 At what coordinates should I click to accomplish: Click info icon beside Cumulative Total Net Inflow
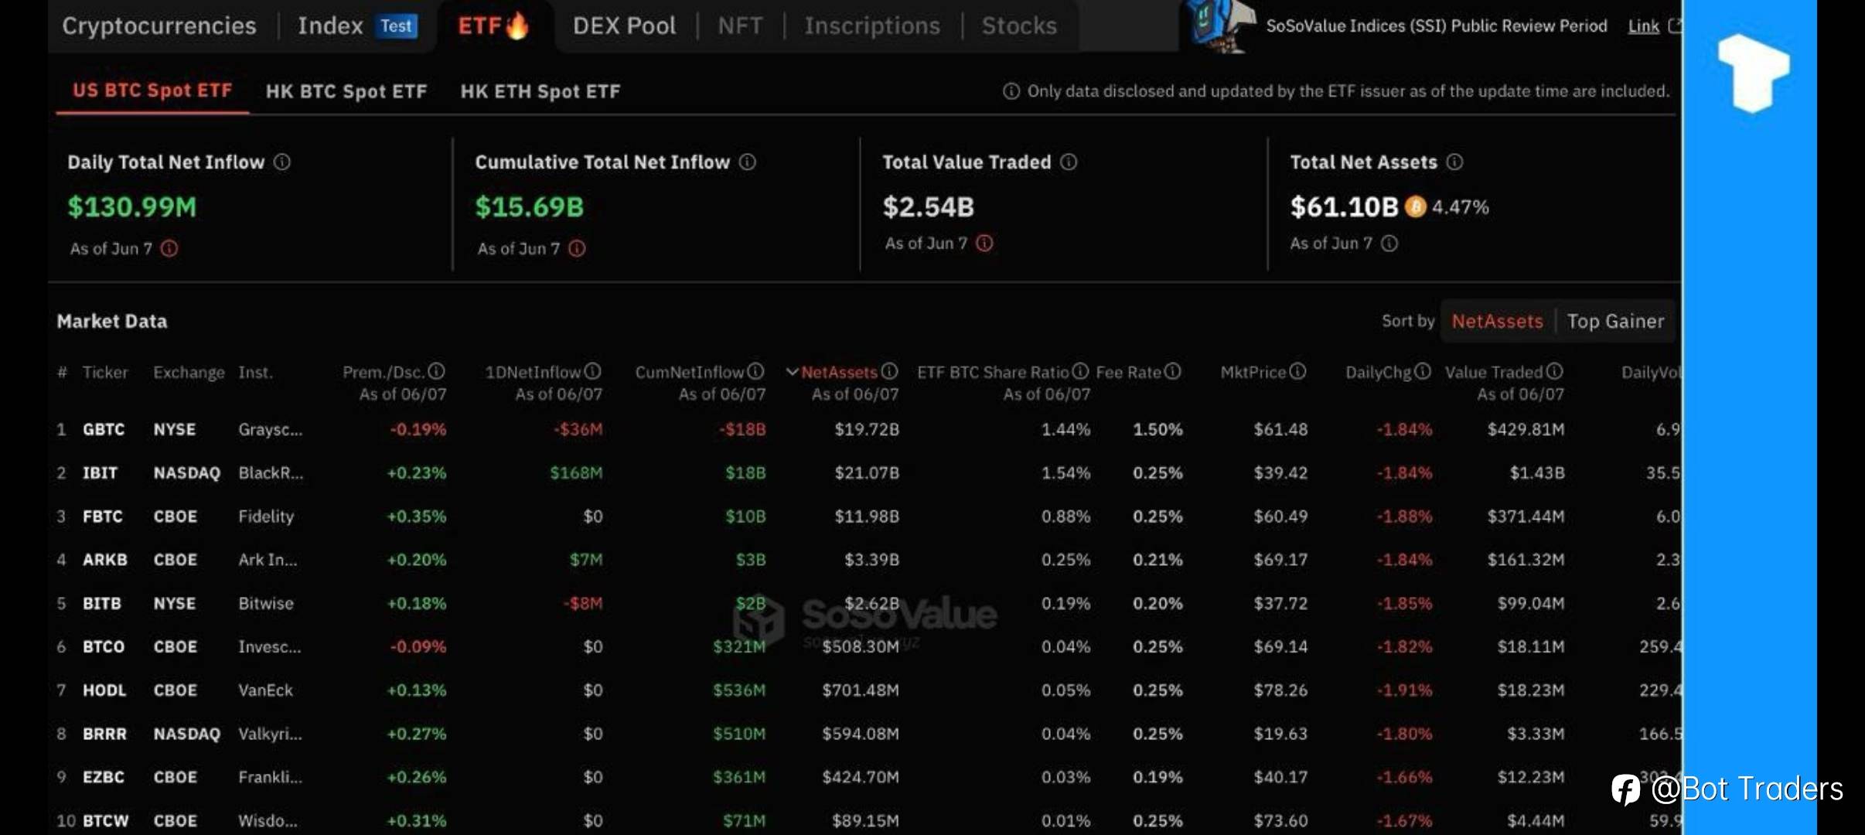(747, 162)
